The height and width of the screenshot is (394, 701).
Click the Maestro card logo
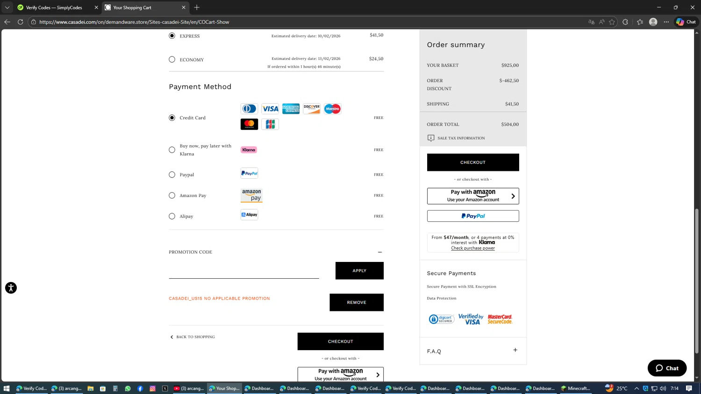333,109
